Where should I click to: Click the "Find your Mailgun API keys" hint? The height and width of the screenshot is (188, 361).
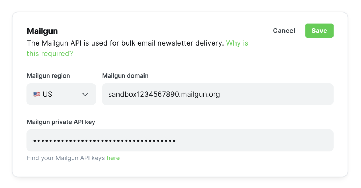pyautogui.click(x=66, y=158)
